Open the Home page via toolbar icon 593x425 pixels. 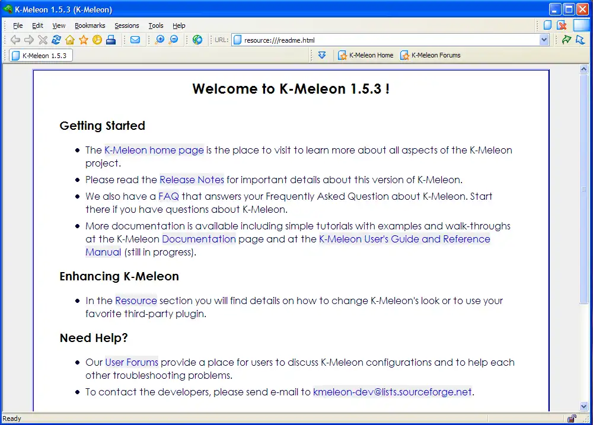click(x=69, y=40)
